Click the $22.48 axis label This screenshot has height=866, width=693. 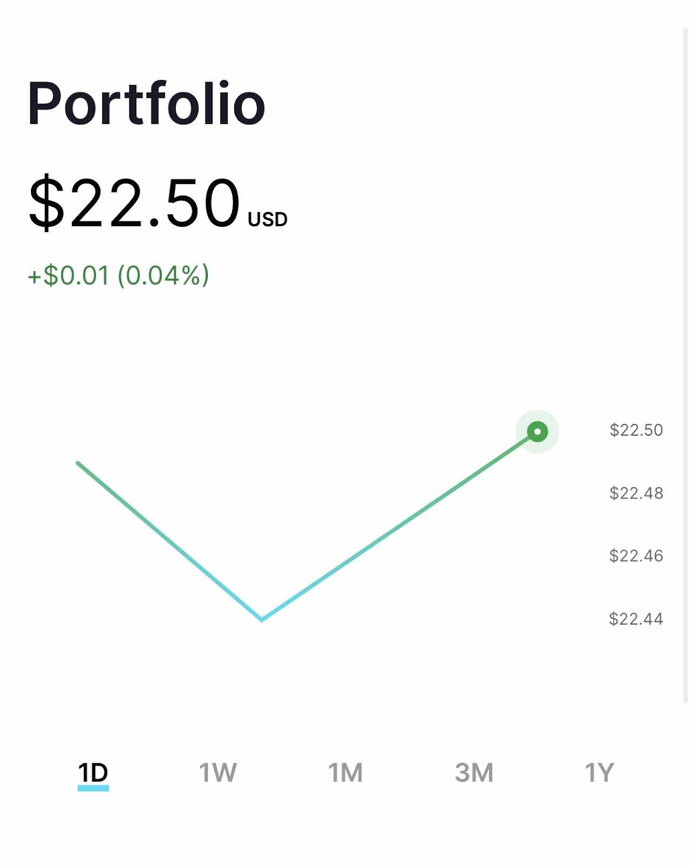tap(636, 493)
